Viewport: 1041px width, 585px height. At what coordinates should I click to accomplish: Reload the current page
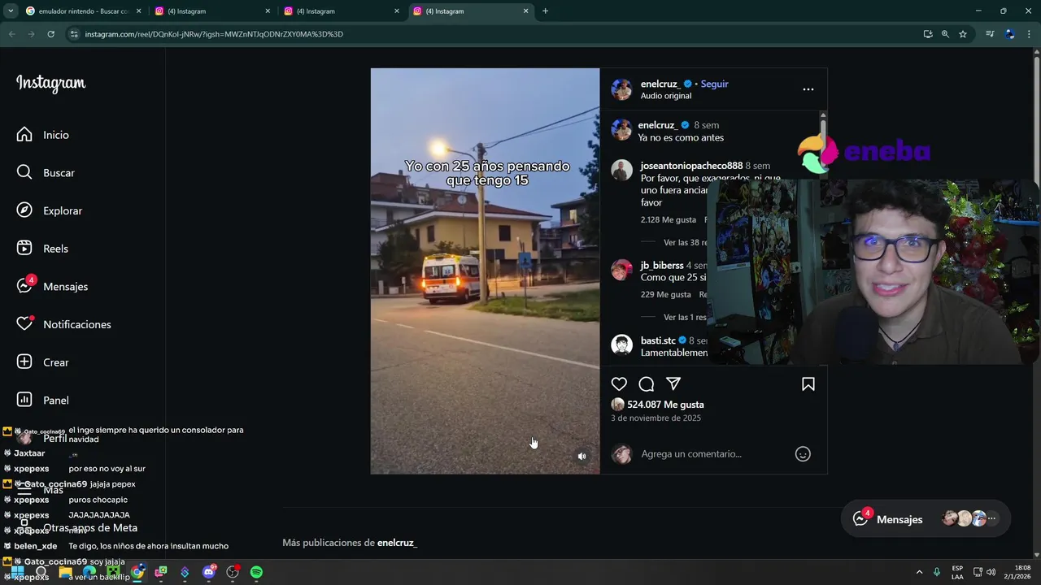pyautogui.click(x=50, y=34)
